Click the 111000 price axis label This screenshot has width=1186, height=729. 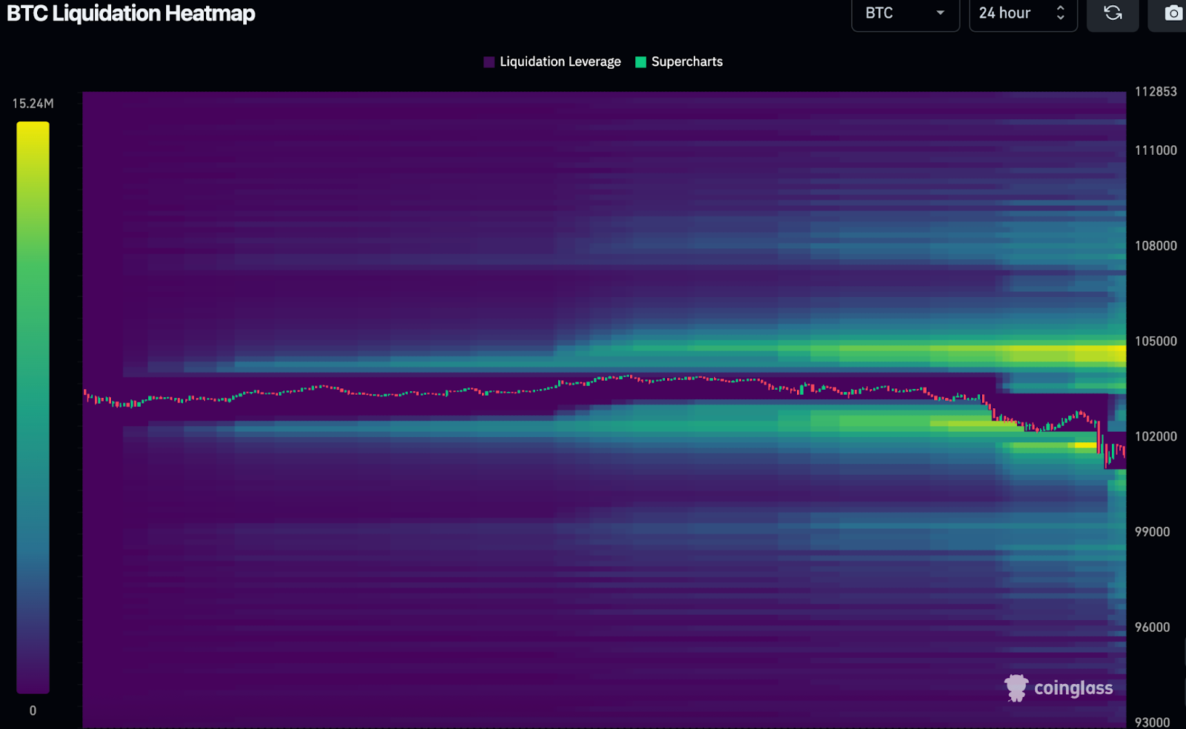1156,150
